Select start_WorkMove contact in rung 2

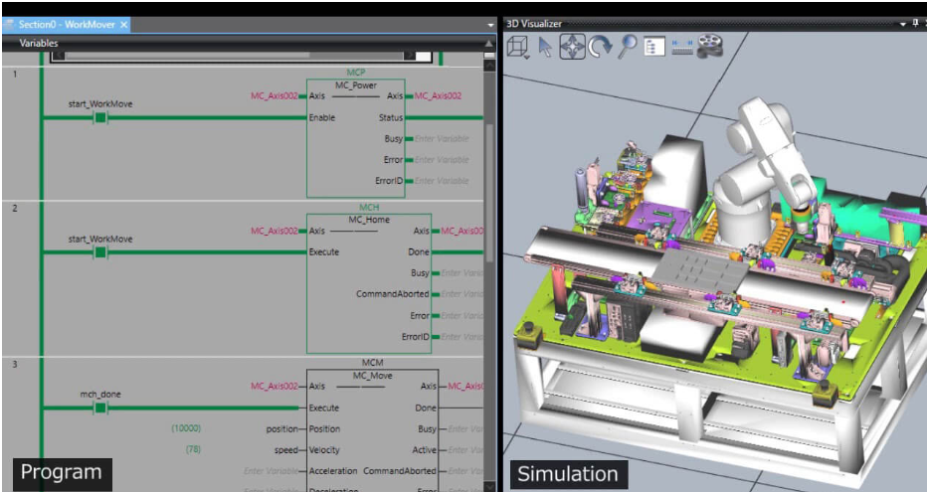(x=100, y=252)
